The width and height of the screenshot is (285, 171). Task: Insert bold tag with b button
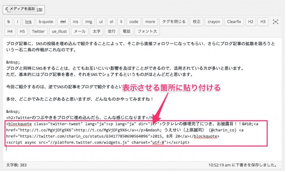pos(8,22)
